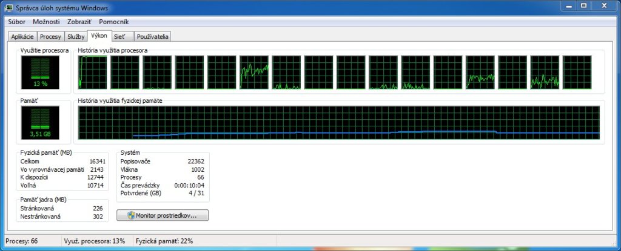The image size is (621, 251).
Task: Click the physical memory usage history graph
Action: coord(339,123)
